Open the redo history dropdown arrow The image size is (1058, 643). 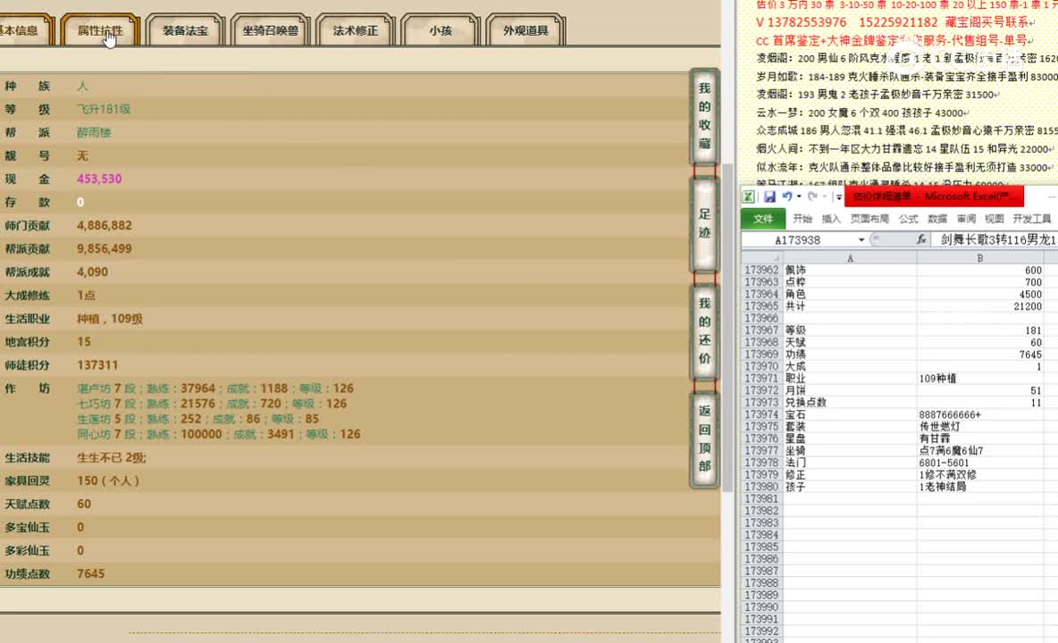(x=825, y=196)
